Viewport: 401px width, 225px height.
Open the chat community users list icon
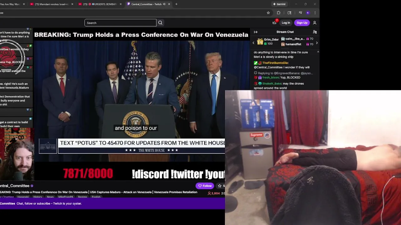315,32
